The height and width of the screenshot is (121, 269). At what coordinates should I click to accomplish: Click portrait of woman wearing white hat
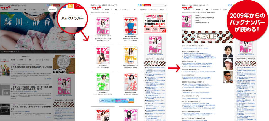[x=228, y=64]
